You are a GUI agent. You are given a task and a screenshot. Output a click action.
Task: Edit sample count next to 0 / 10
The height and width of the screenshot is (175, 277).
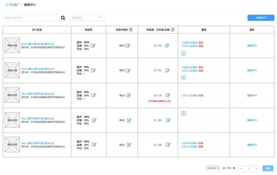tap(167, 71)
